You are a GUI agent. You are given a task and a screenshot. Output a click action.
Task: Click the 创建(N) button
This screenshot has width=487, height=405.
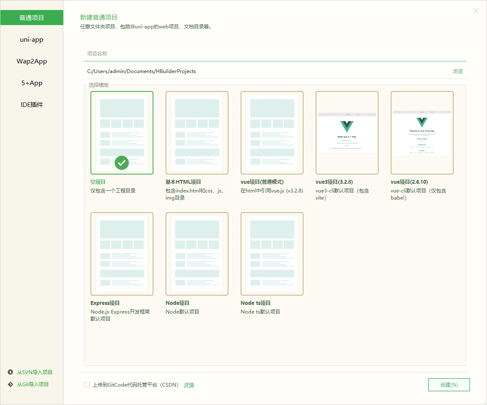click(x=449, y=385)
